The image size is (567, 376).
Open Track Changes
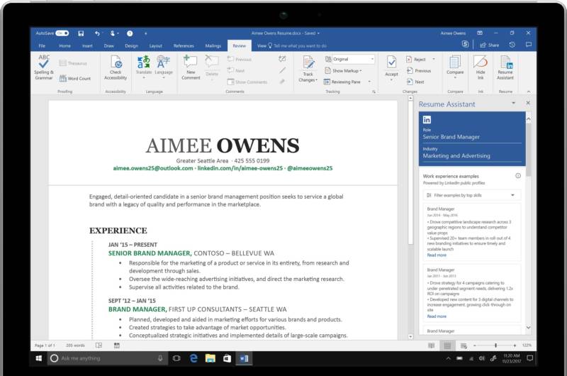pyautogui.click(x=308, y=69)
